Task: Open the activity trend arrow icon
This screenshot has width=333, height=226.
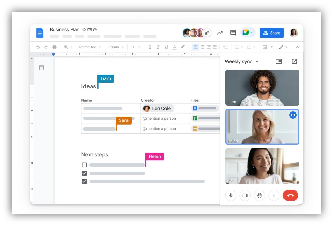Action: click(x=220, y=33)
